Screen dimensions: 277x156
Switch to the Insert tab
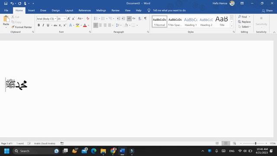tap(32, 10)
